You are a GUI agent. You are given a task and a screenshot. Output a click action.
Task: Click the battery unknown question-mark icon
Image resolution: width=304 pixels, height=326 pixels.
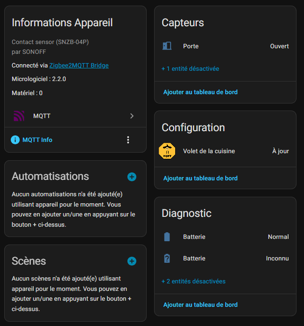(167, 259)
